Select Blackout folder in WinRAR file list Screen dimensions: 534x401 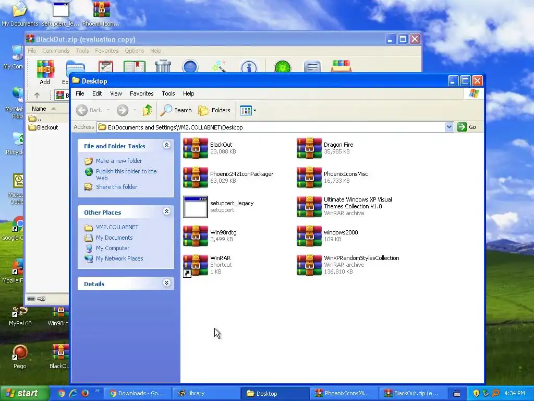pos(43,127)
